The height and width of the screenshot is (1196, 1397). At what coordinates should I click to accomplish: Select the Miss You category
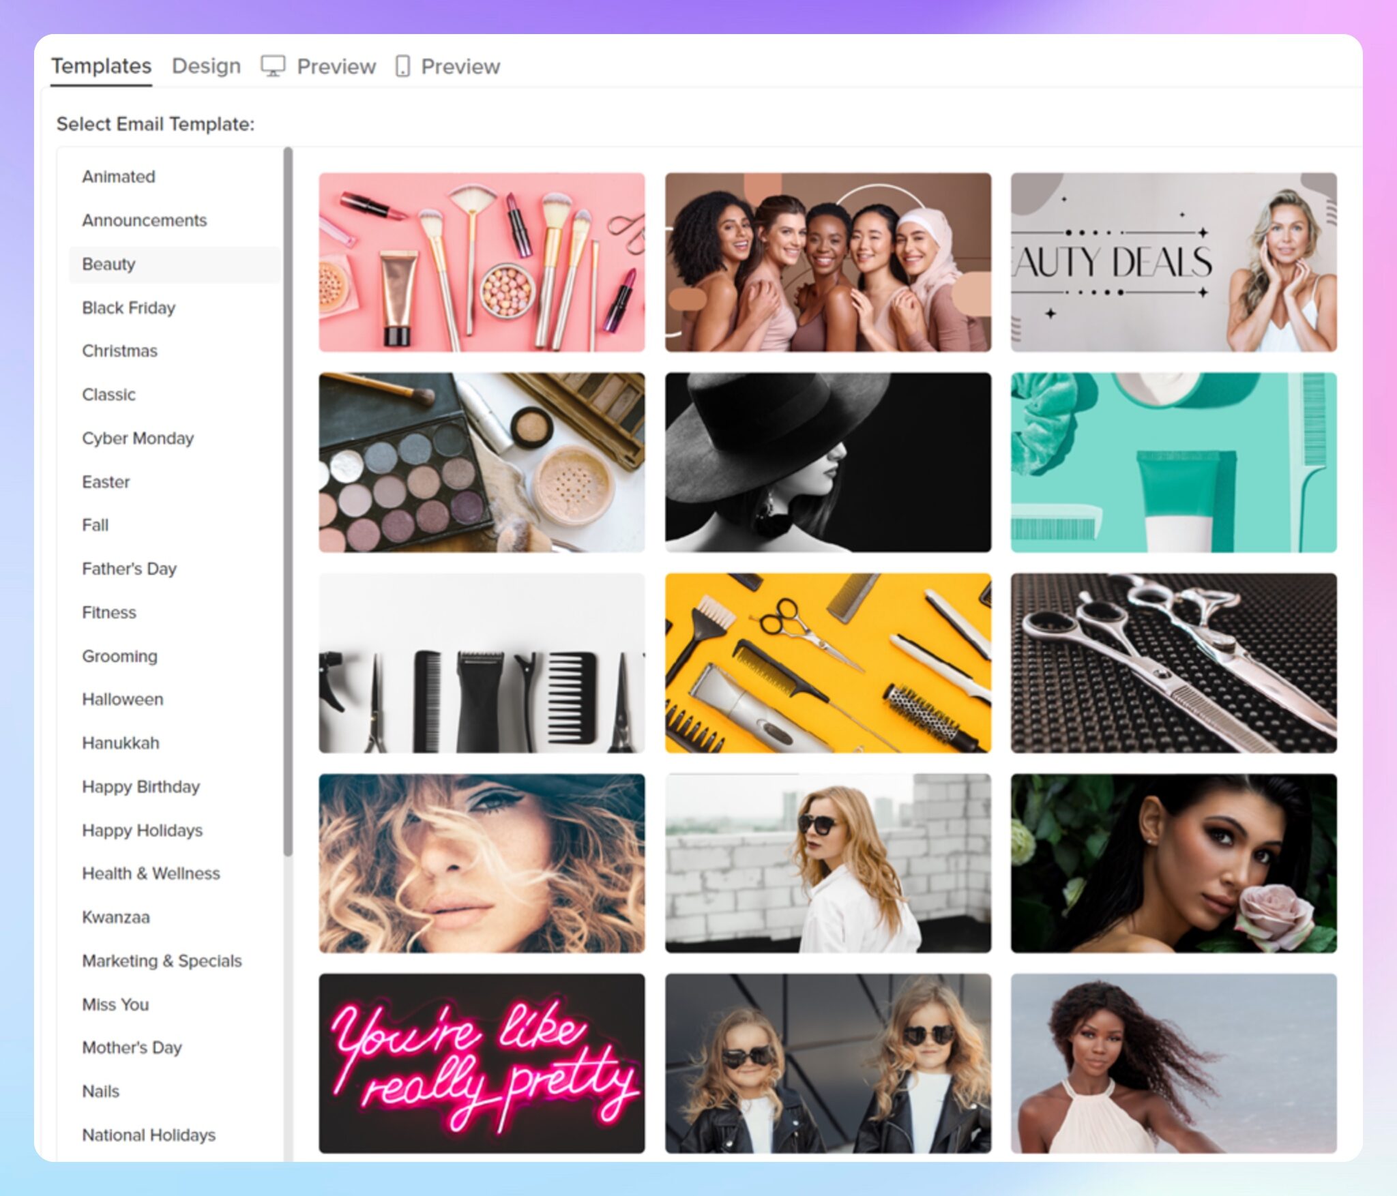[x=115, y=1004]
